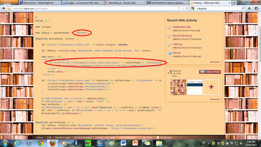Expand the My Tools menu
The height and width of the screenshot is (147, 261).
[x=146, y=138]
